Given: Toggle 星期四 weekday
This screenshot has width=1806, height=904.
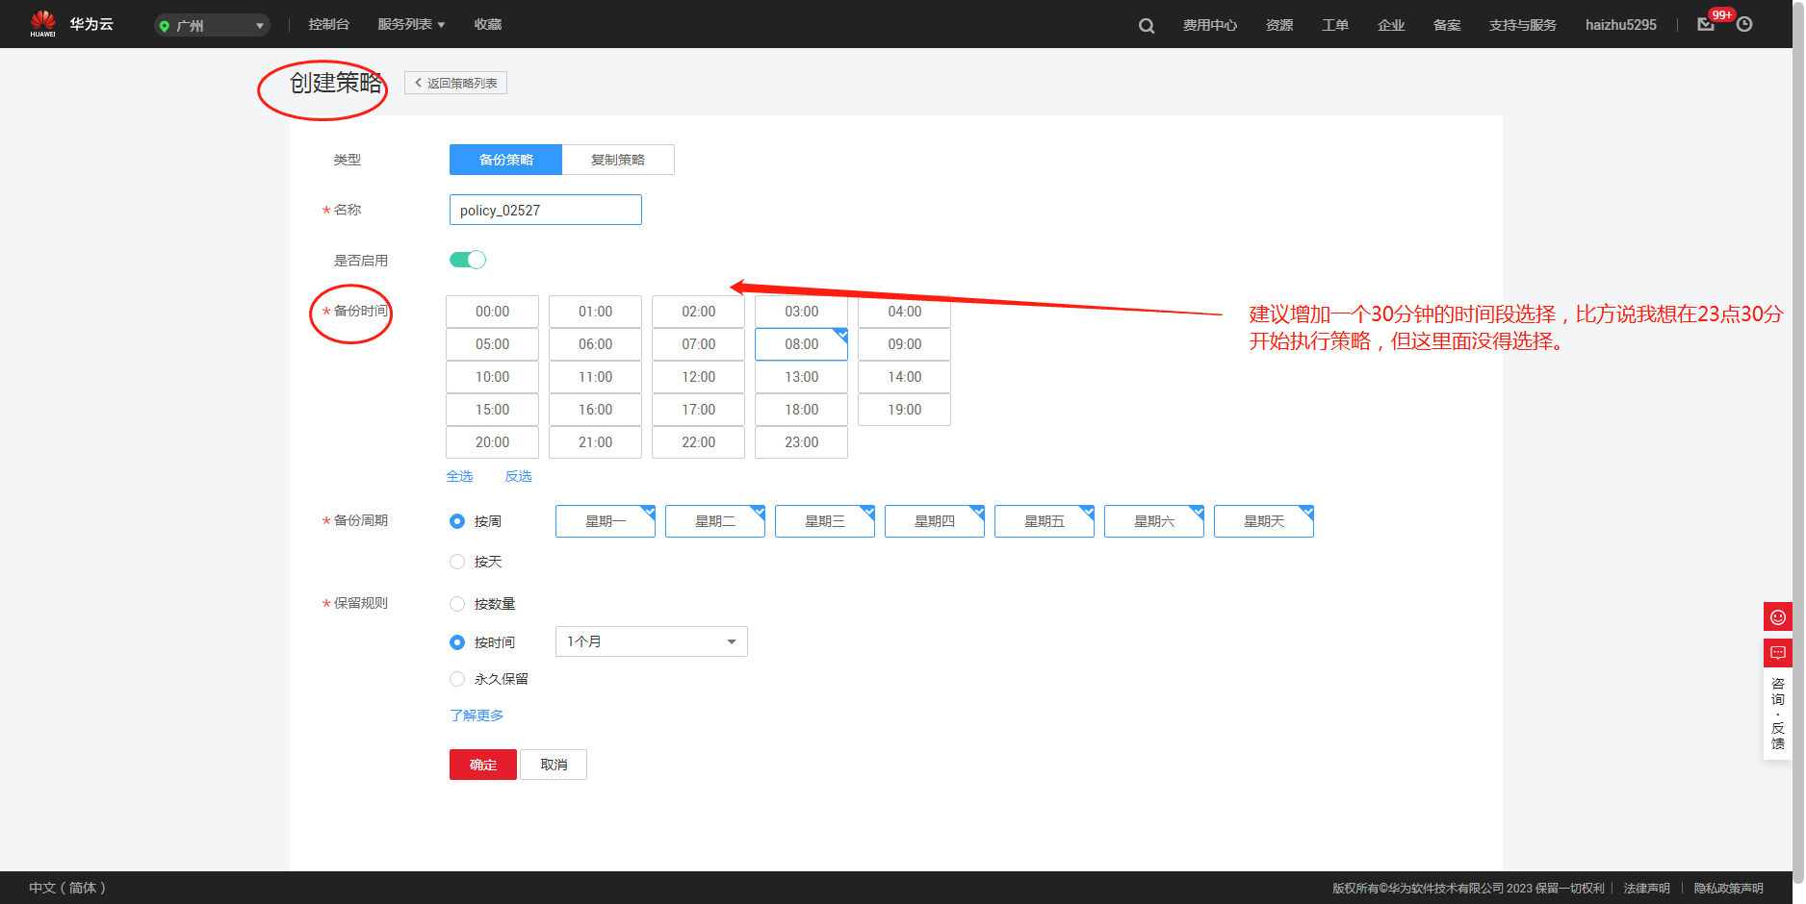Looking at the screenshot, I should [935, 521].
